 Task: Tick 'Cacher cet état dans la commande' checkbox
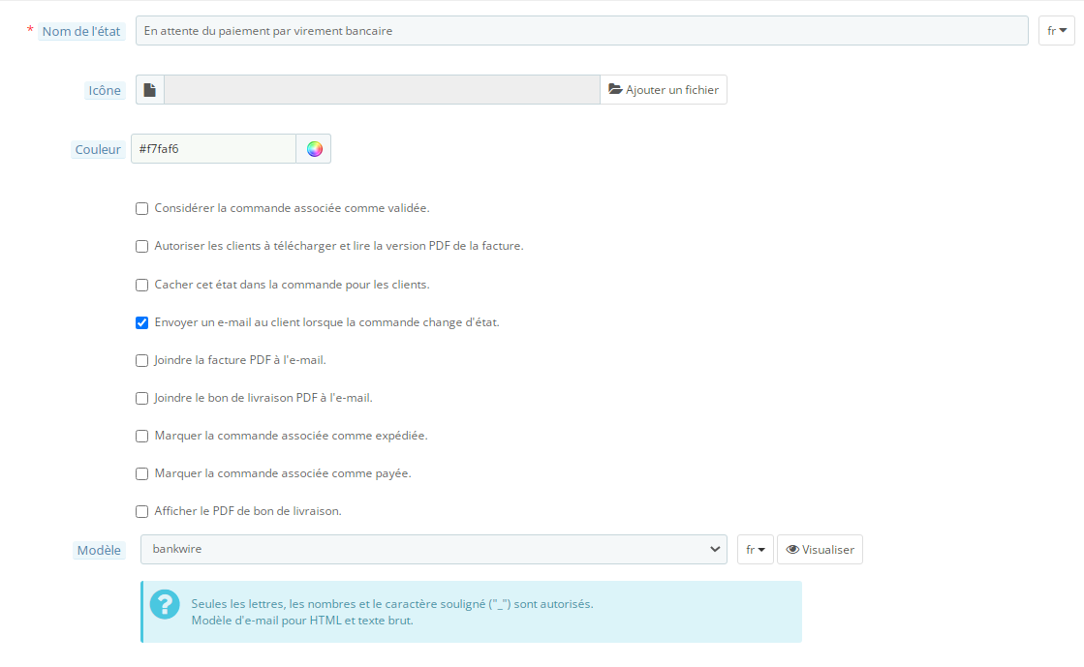click(x=141, y=285)
